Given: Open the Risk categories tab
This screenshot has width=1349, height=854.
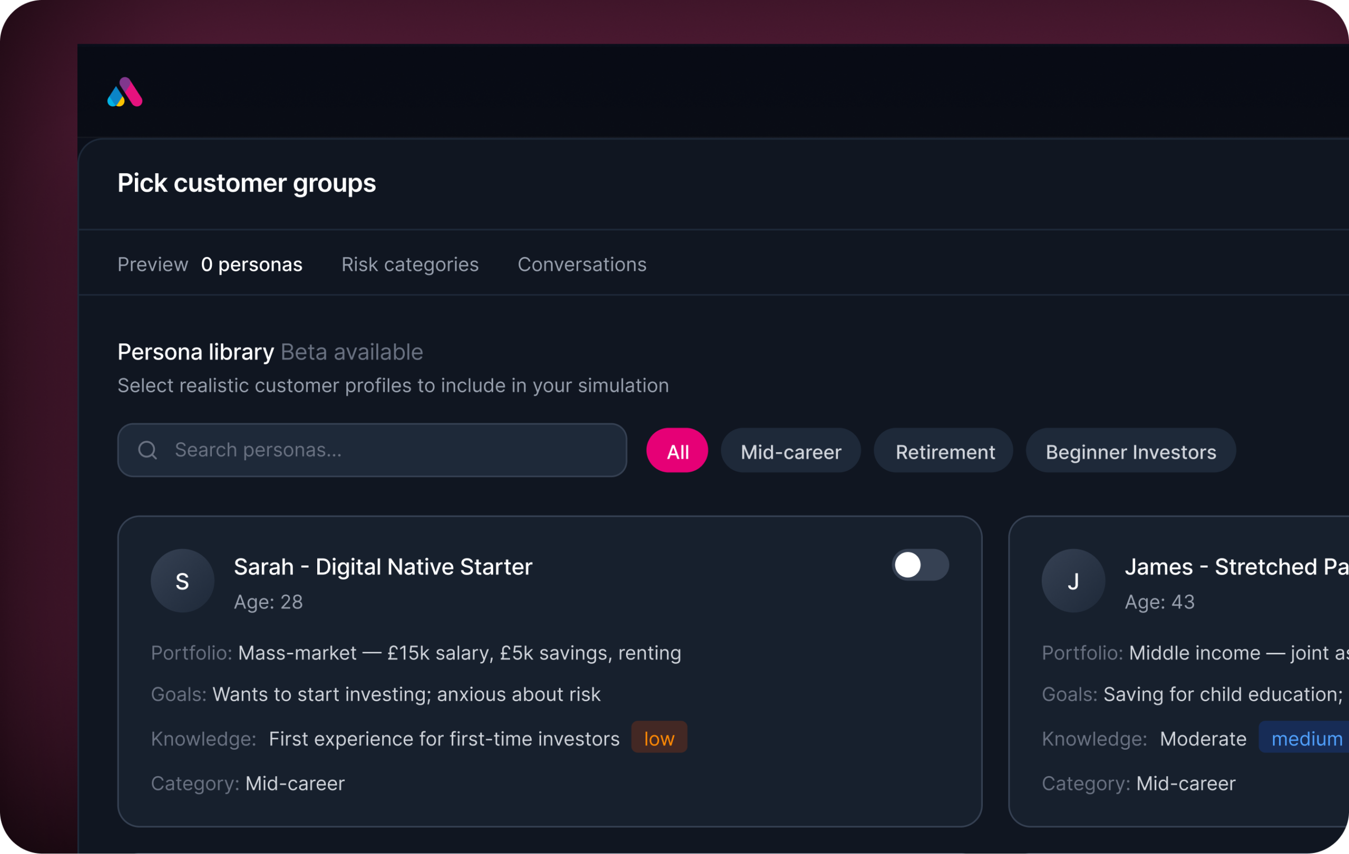Looking at the screenshot, I should pos(410,264).
